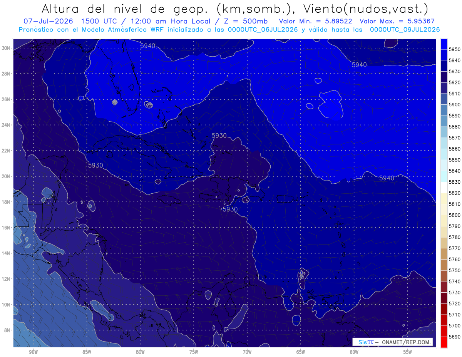Click the 5930 contour label south of Hispaniola
This screenshot has width=462, height=357.
pos(230,209)
